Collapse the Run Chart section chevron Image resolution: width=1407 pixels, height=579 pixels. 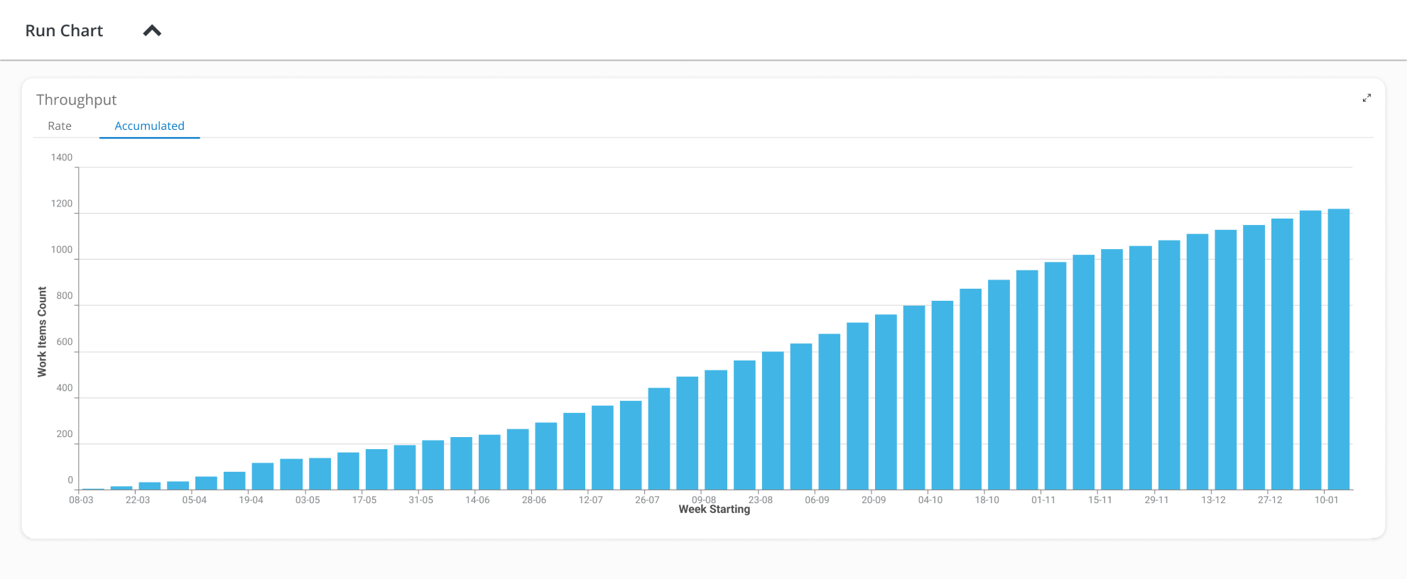(x=152, y=31)
